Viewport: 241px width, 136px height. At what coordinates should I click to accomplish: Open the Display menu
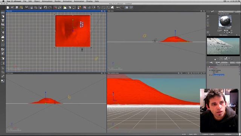90,1
